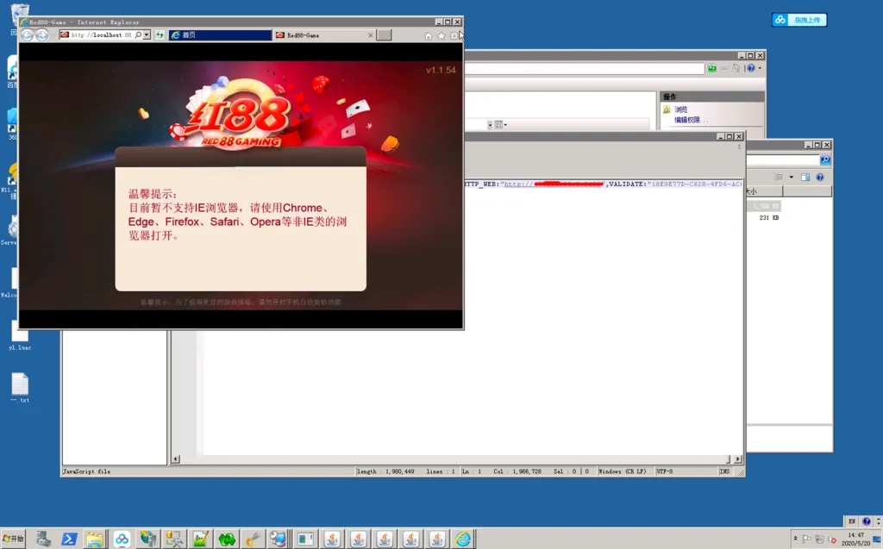Open the Internet Explorer favorites star
883x549 pixels.
coord(441,36)
